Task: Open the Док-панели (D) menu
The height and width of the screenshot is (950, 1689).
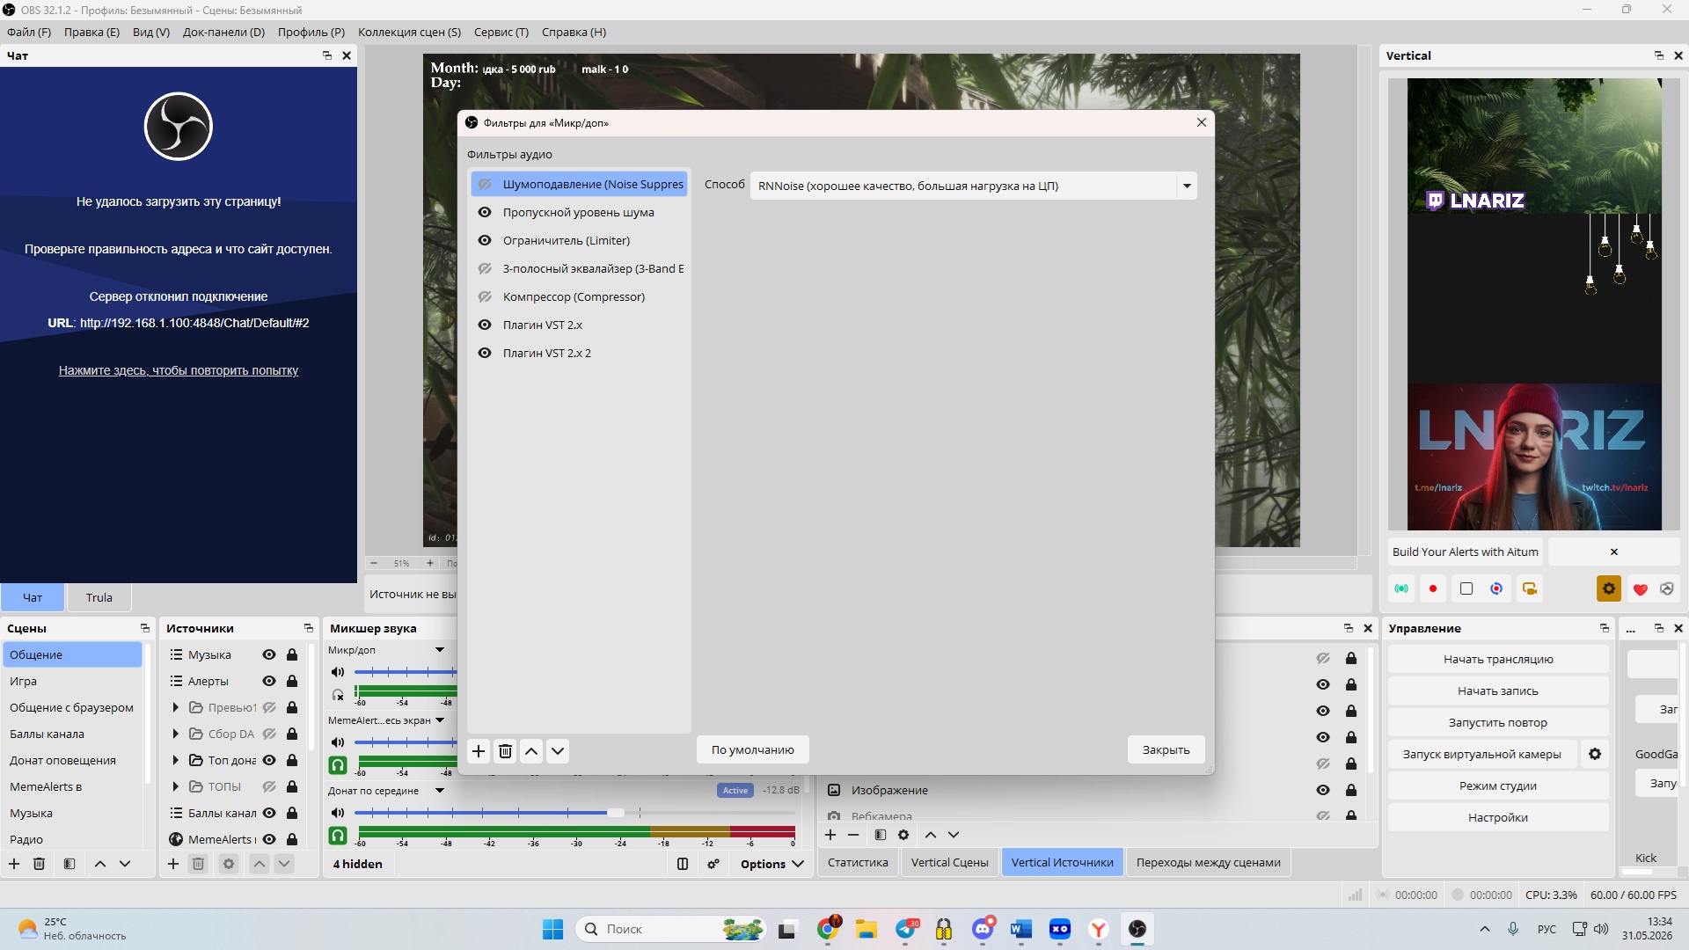Action: pyautogui.click(x=223, y=32)
